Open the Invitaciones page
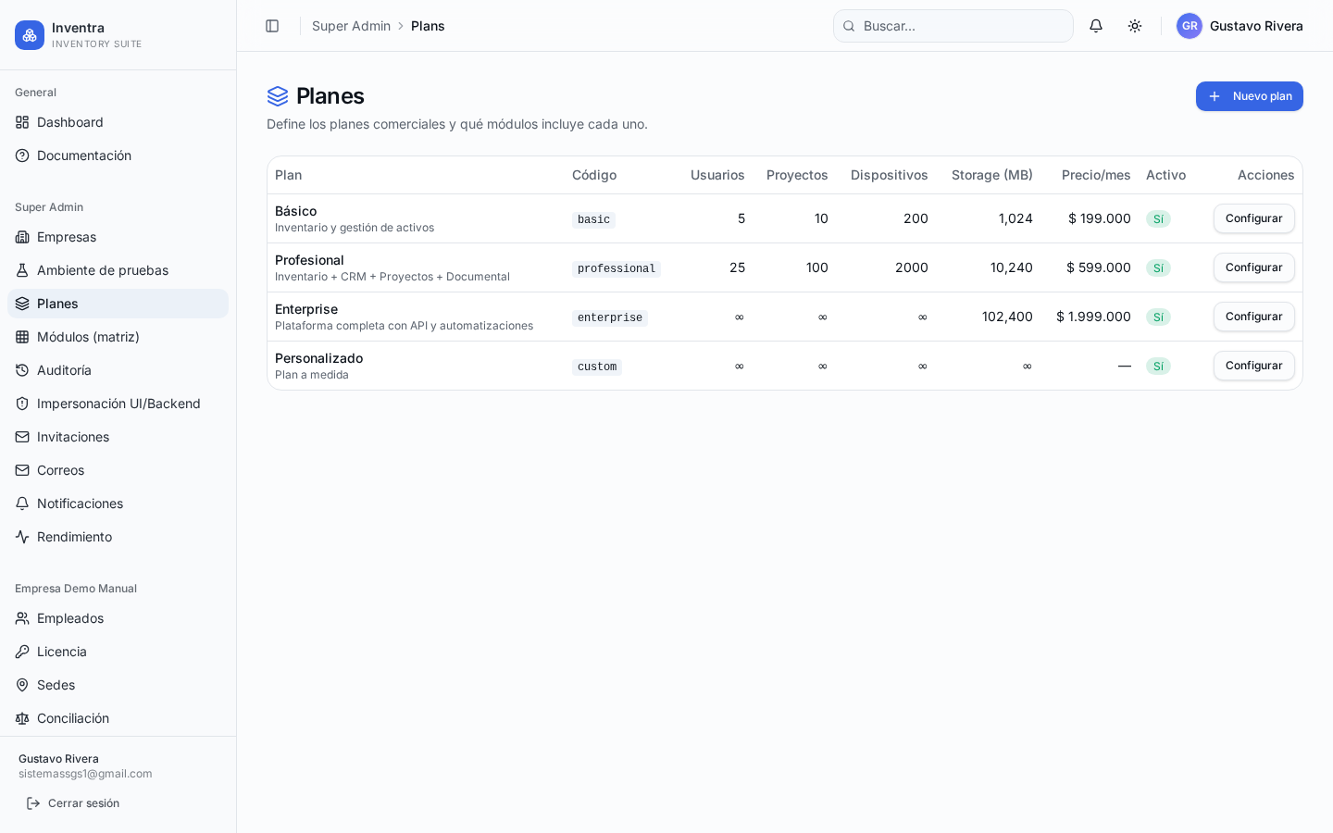Screen dimensions: 1333x833 [x=118, y=437]
